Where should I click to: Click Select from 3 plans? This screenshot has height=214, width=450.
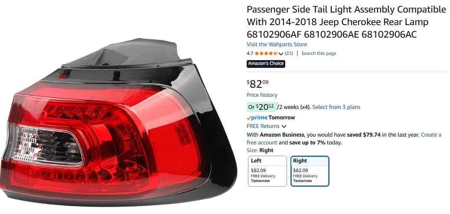336,107
